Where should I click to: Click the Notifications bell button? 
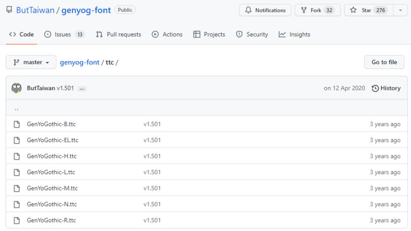265,10
